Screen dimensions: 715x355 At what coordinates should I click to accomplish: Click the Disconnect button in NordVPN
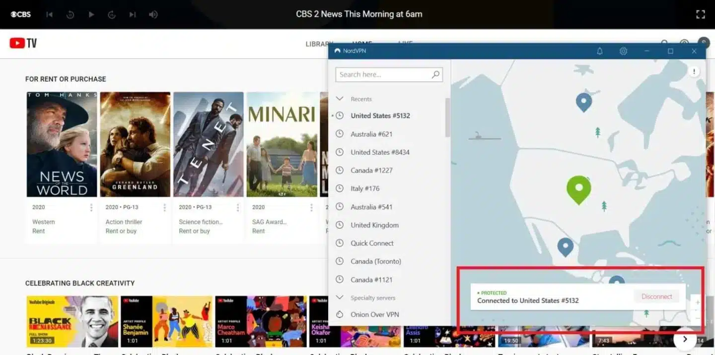click(x=656, y=296)
